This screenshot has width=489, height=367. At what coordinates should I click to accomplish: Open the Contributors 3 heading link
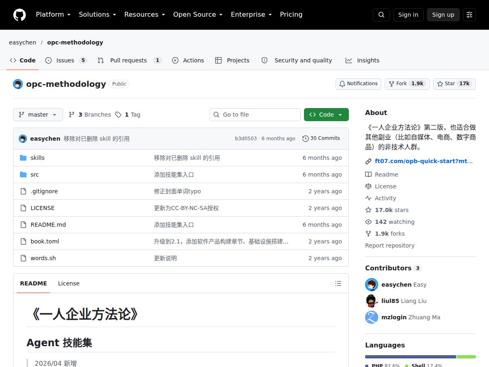(x=393, y=268)
